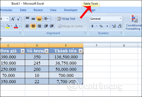Viewport: 142px width, 97px height.
Task: Open Fill Color dropdown arrow
Action: point(12,26)
